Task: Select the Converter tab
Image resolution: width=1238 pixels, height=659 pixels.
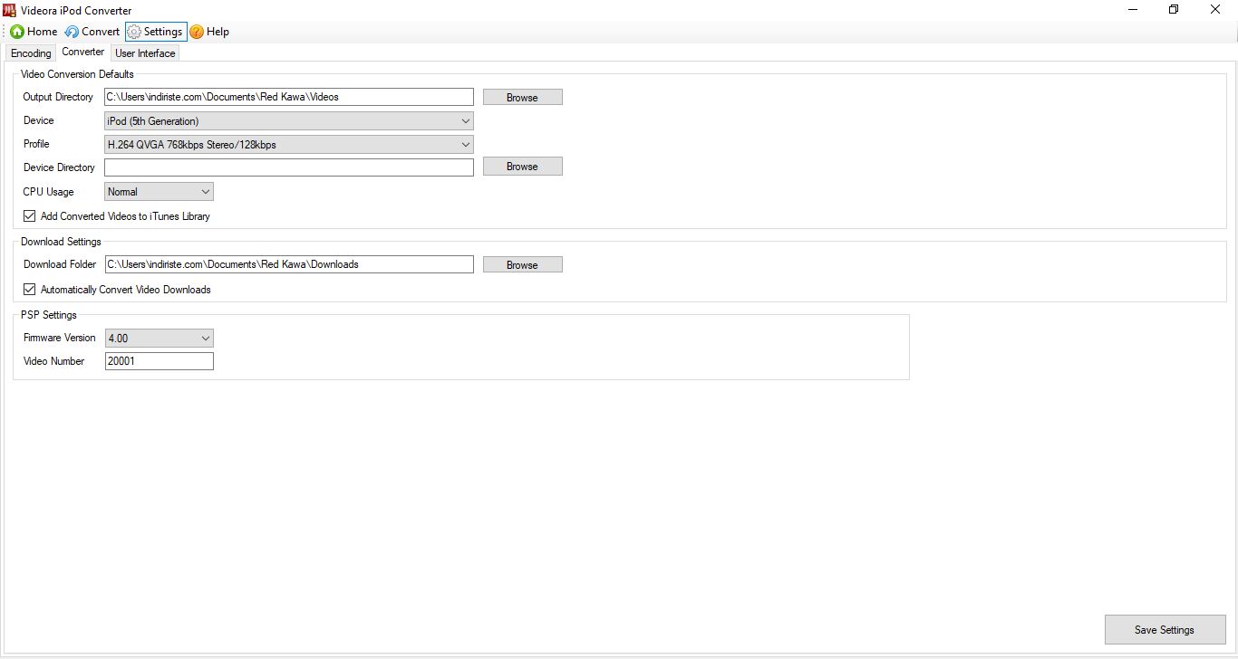Action: [x=83, y=52]
